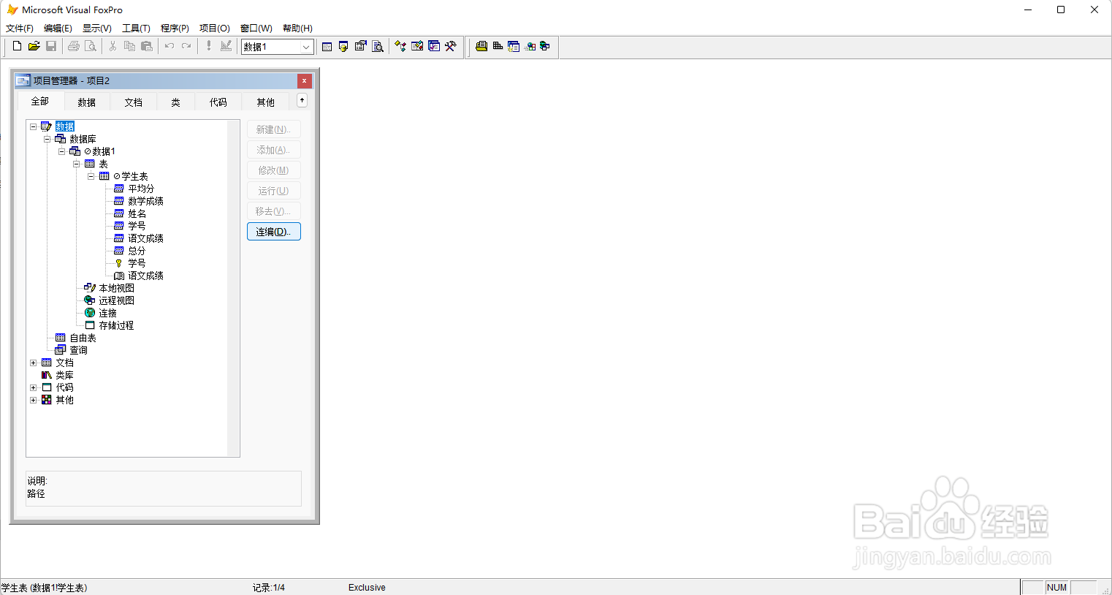Click the 新建(N) button
The width and height of the screenshot is (1112, 595).
[x=274, y=129]
